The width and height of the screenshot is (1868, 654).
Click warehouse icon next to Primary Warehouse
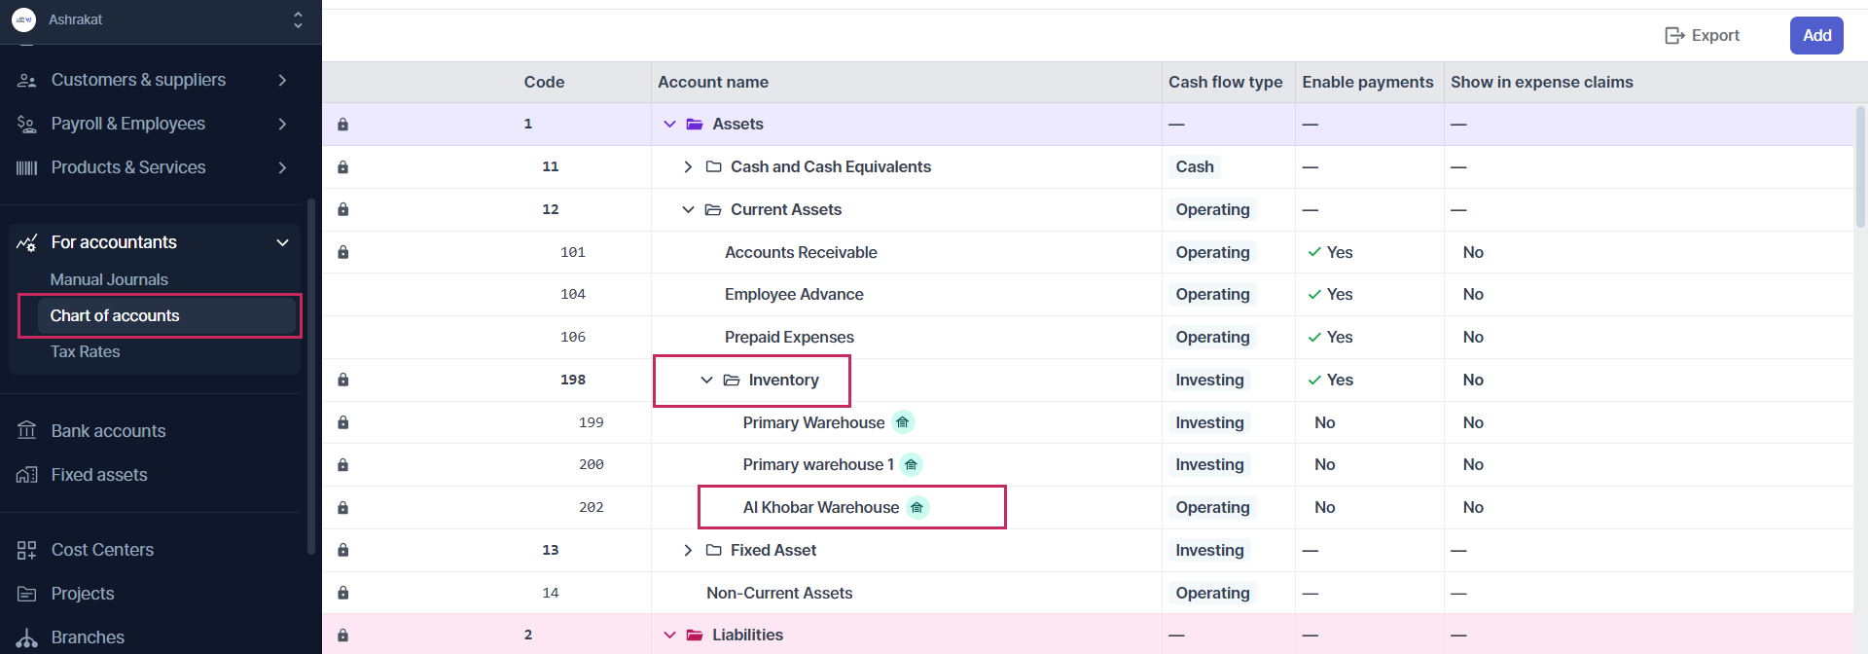tap(903, 422)
